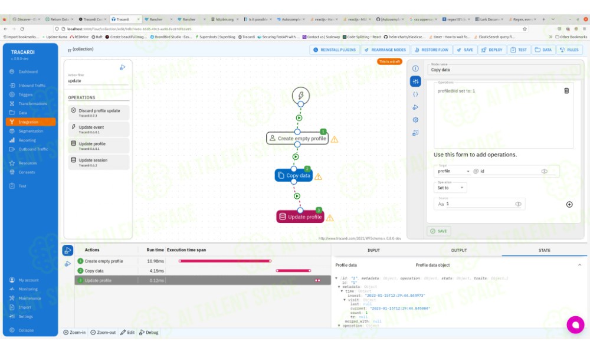The width and height of the screenshot is (590, 354).
Task: Click the Zoom-out button below the canvas
Action: click(103, 332)
